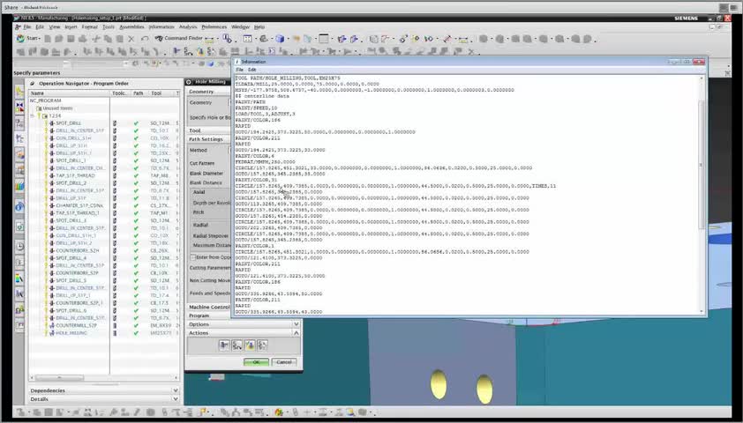Open the Operation Navigator sidebar tab icon
Screen dimensions: 743x423
point(19,138)
